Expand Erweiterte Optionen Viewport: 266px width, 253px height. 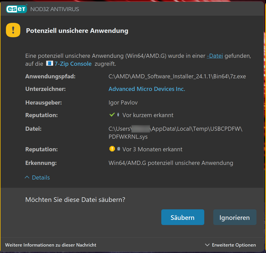coord(230,245)
